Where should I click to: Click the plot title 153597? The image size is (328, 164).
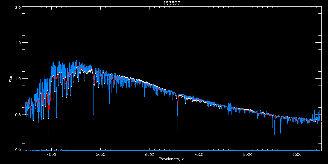172,3
